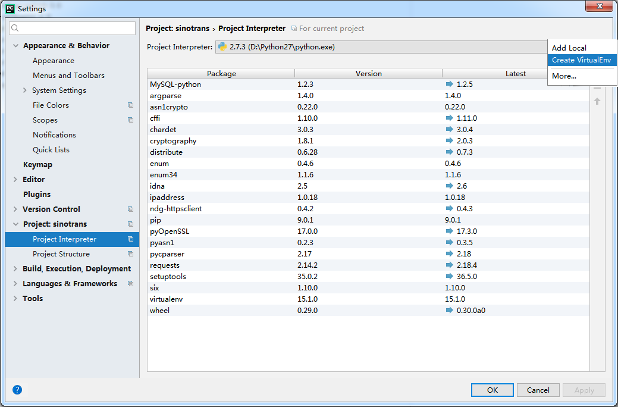Select the chardet package name
This screenshot has height=407, width=618.
point(163,129)
